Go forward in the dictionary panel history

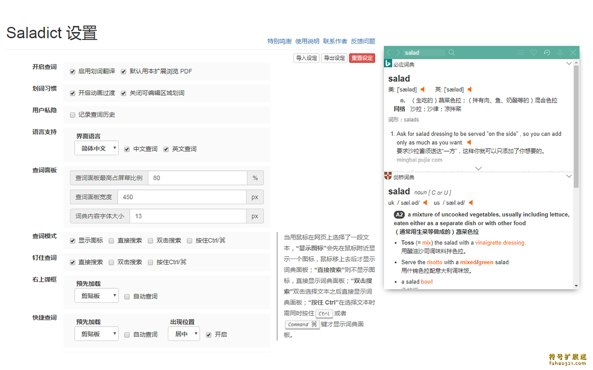point(398,53)
